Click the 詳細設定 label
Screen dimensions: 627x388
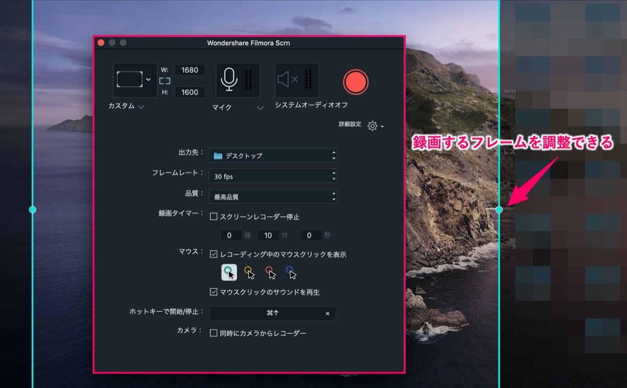pyautogui.click(x=350, y=124)
